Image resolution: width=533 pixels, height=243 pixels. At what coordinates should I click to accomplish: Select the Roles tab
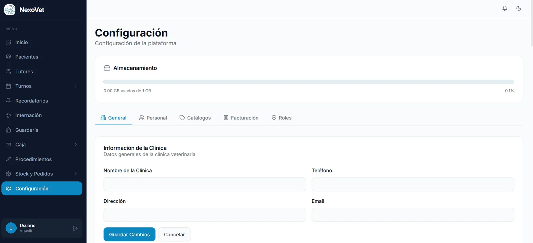pos(281,118)
